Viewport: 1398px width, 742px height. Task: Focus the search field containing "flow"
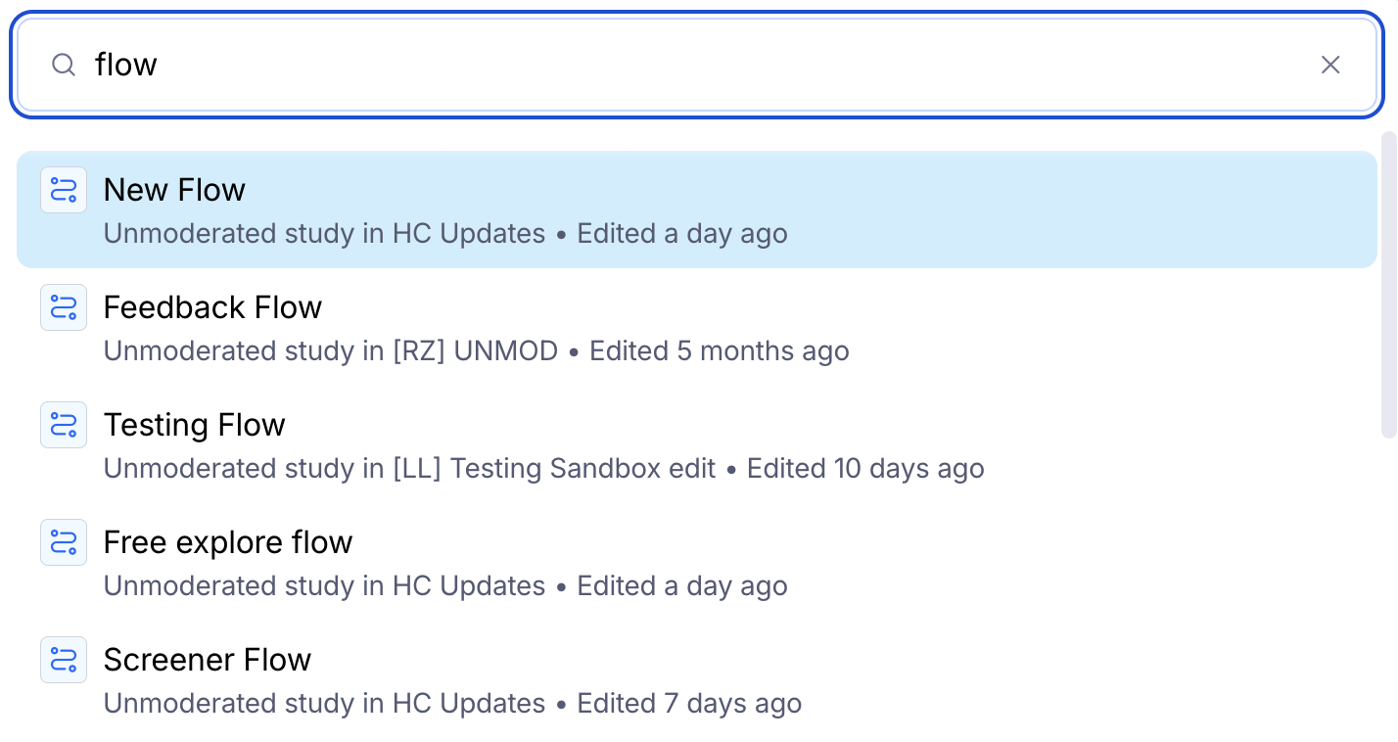click(685, 65)
